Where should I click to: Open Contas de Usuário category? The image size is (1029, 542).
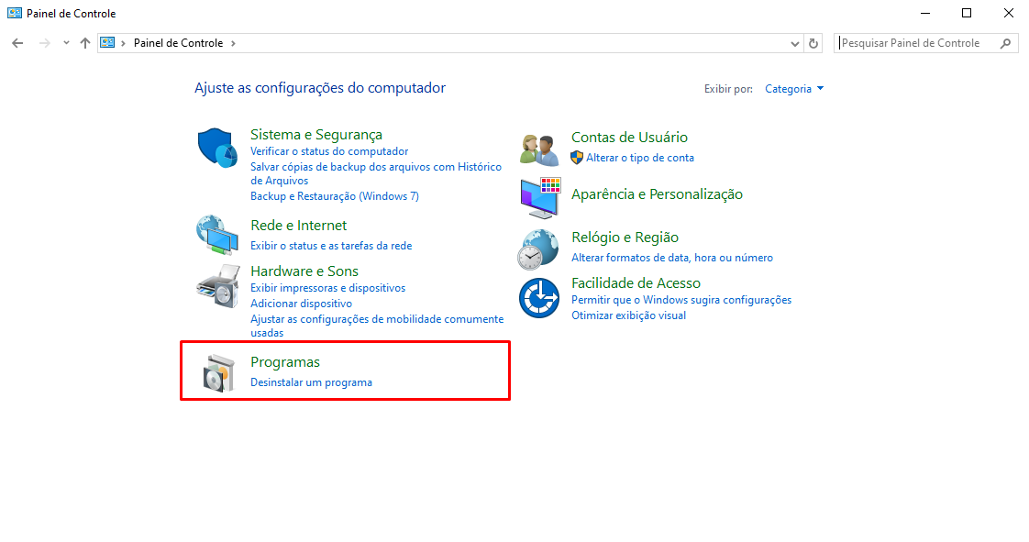pos(629,138)
